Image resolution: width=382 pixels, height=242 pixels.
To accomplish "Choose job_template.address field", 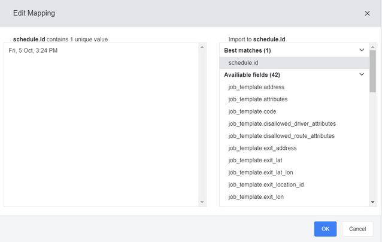I will [x=256, y=87].
